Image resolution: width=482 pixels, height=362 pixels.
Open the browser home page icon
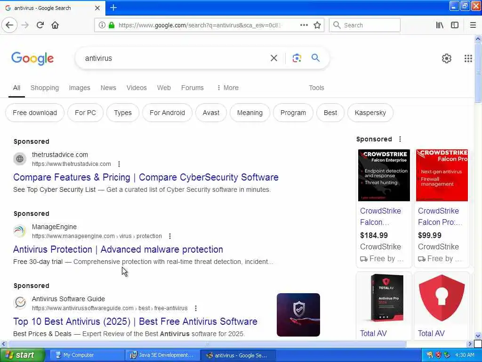point(55,25)
